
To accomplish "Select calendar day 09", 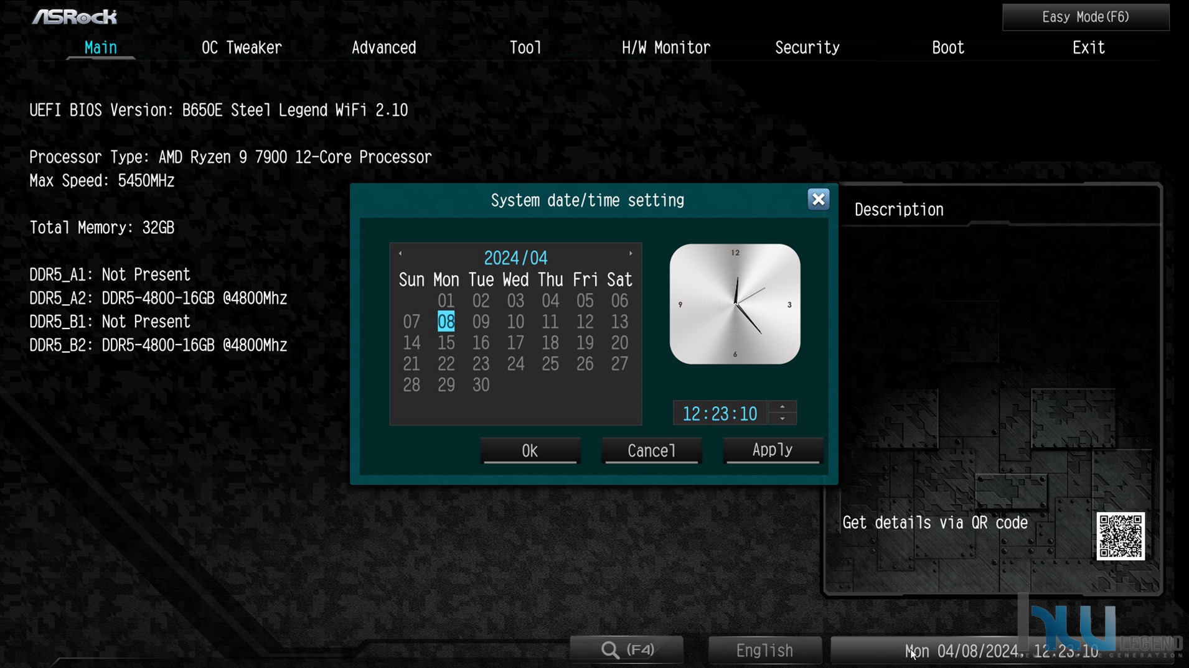I will pyautogui.click(x=481, y=322).
